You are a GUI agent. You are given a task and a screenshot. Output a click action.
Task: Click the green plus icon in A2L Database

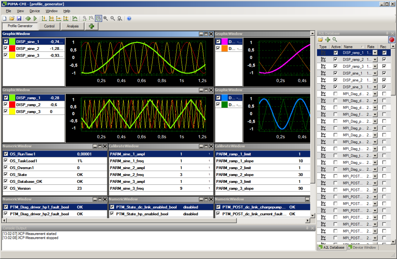click(328, 39)
